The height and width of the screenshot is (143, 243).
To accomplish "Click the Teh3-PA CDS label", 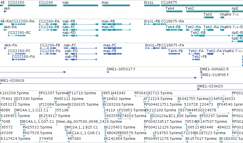I will pyautogui.click(x=214, y=51).
